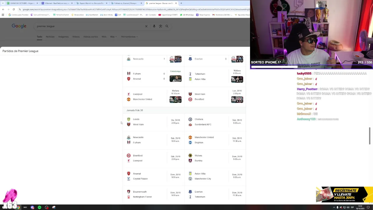
Task: Open the Aston Villa vs Manchester City match
Action: pos(215,176)
